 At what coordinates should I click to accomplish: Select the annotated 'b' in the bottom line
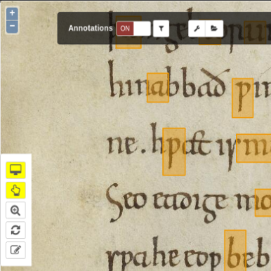coord(235,251)
